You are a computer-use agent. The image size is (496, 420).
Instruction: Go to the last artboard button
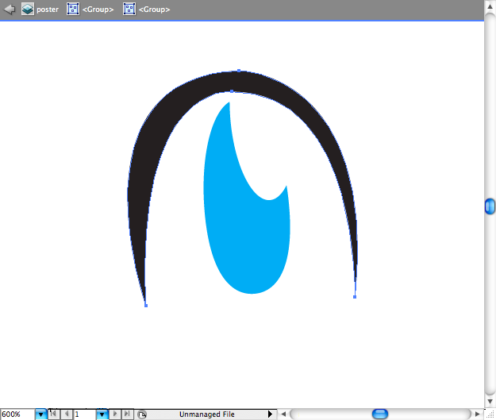click(x=127, y=414)
